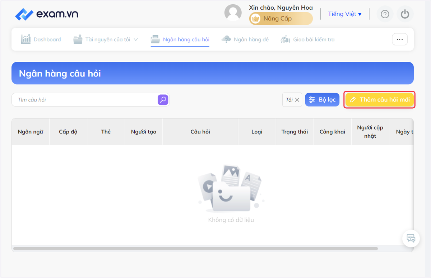Click the Dashboard chart icon
This screenshot has height=278, width=431.
(26, 39)
